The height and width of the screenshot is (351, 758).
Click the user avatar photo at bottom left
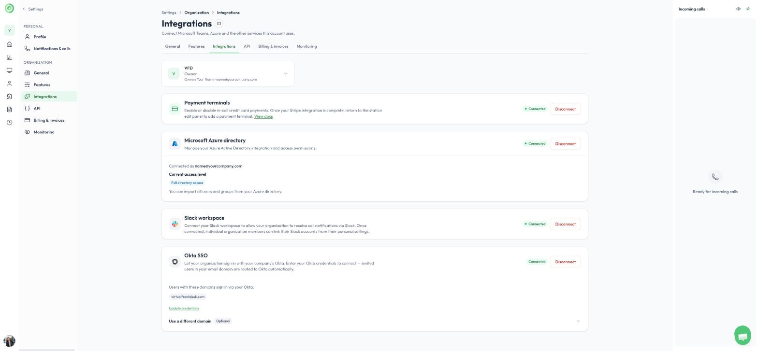click(9, 341)
